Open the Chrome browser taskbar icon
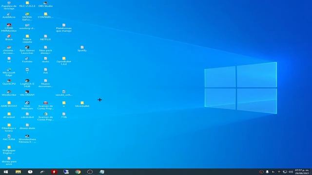The image size is (312, 175). pos(78,172)
